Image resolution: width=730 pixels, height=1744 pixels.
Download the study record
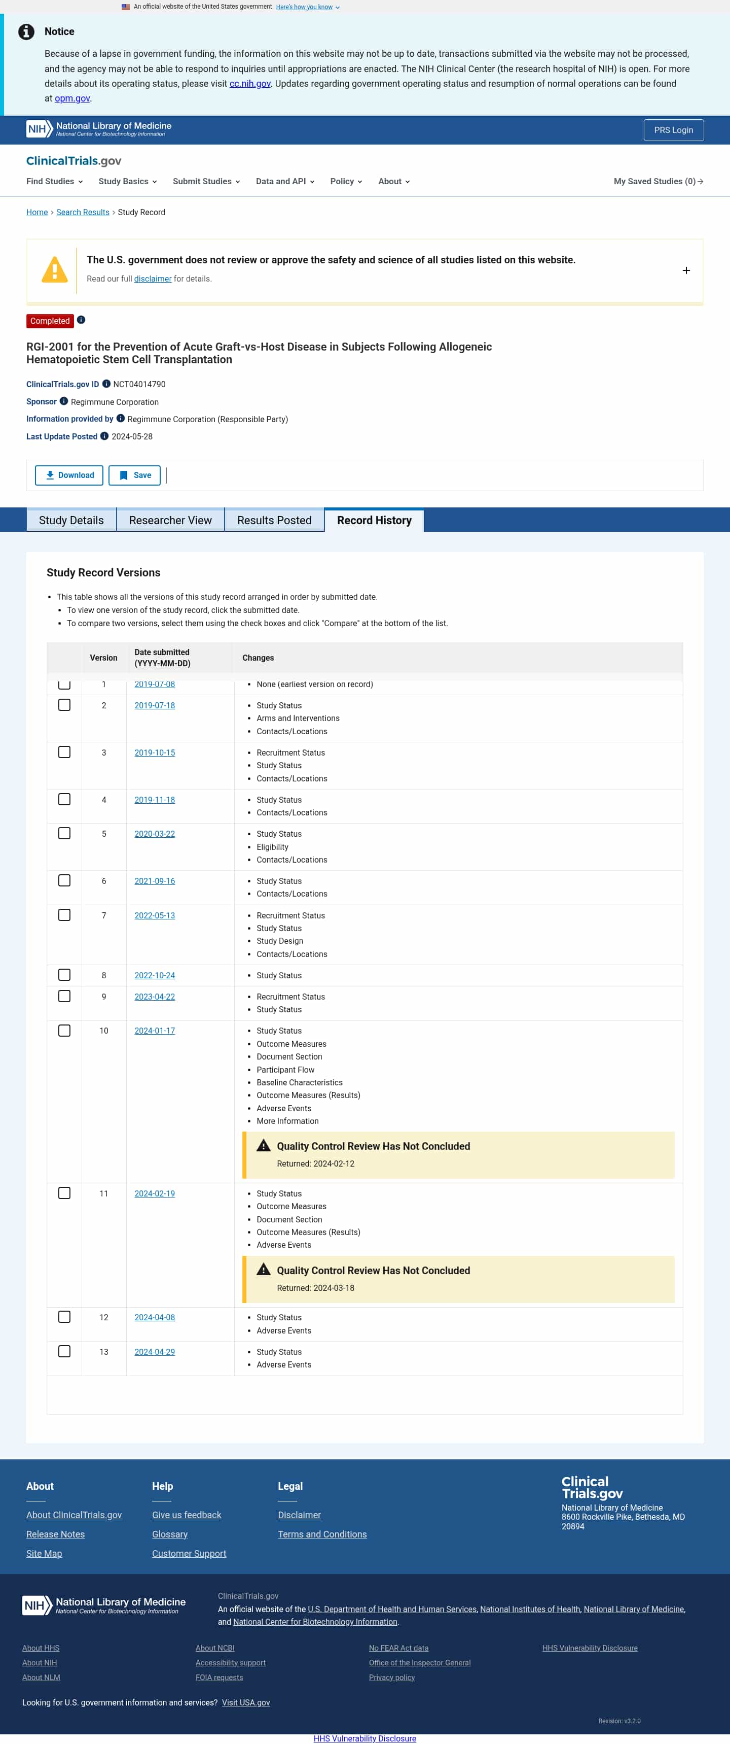coord(69,475)
